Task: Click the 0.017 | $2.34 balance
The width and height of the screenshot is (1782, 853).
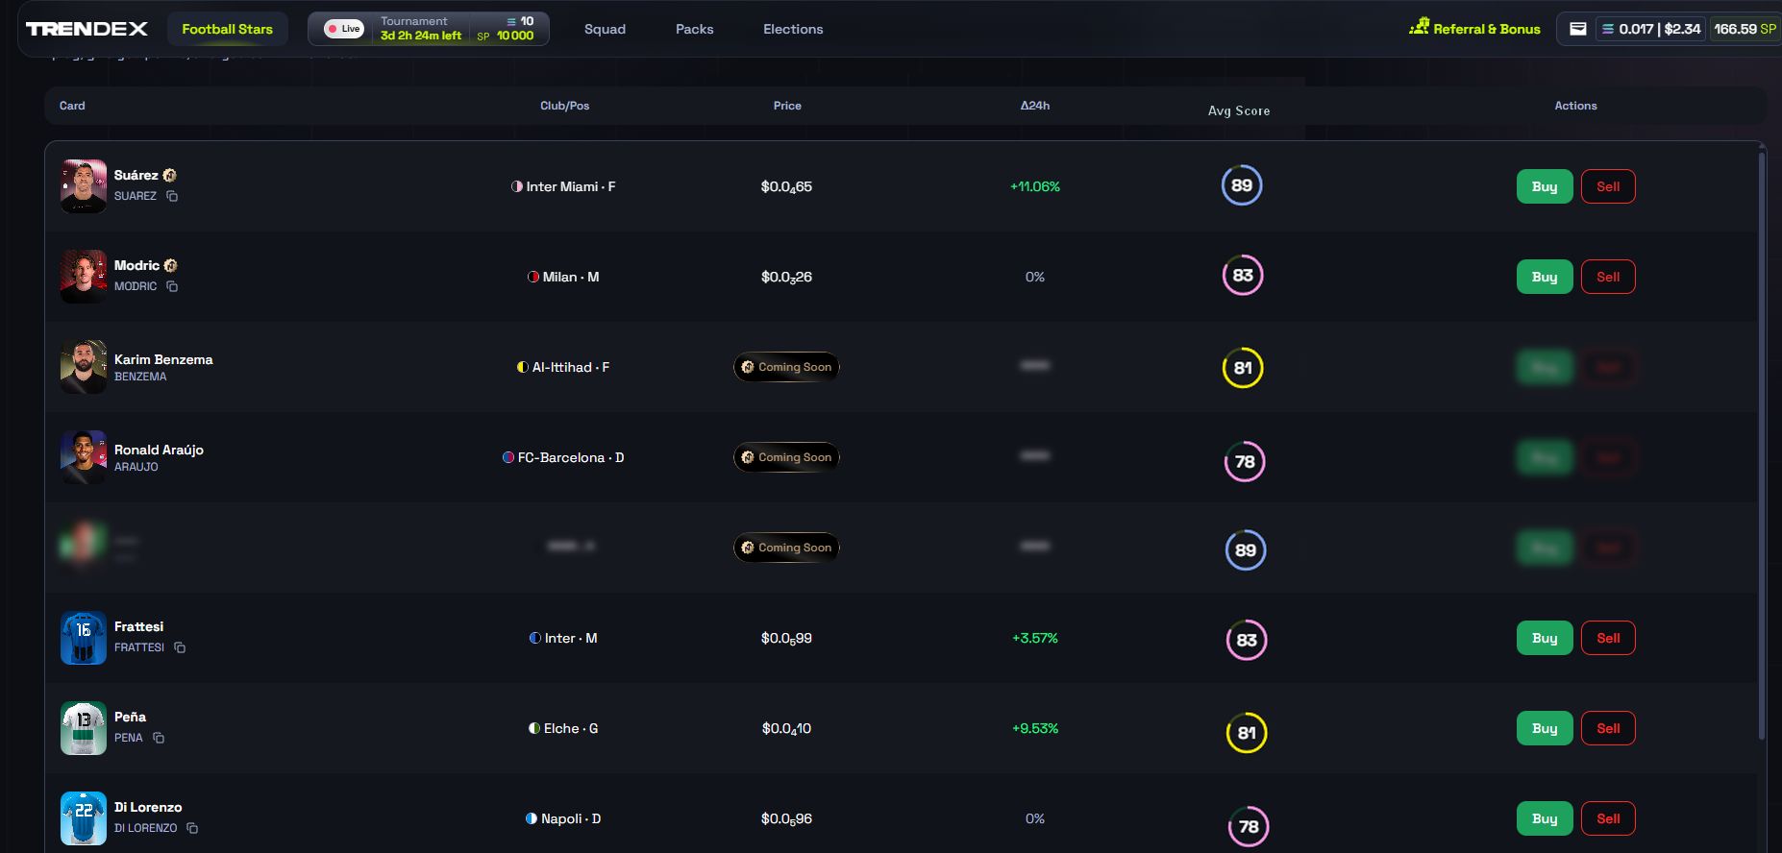Action: (x=1650, y=29)
